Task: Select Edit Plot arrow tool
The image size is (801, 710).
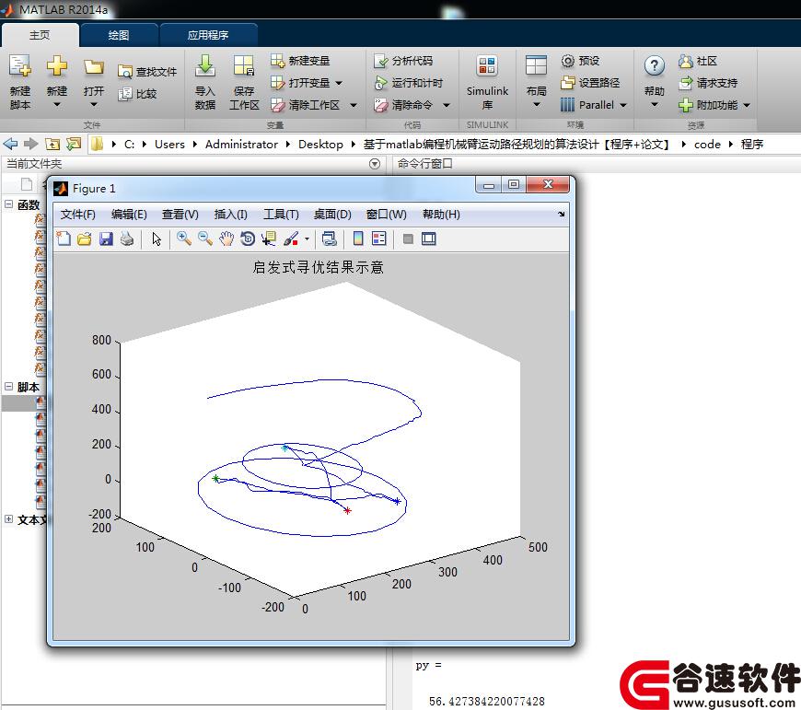Action: [x=157, y=239]
